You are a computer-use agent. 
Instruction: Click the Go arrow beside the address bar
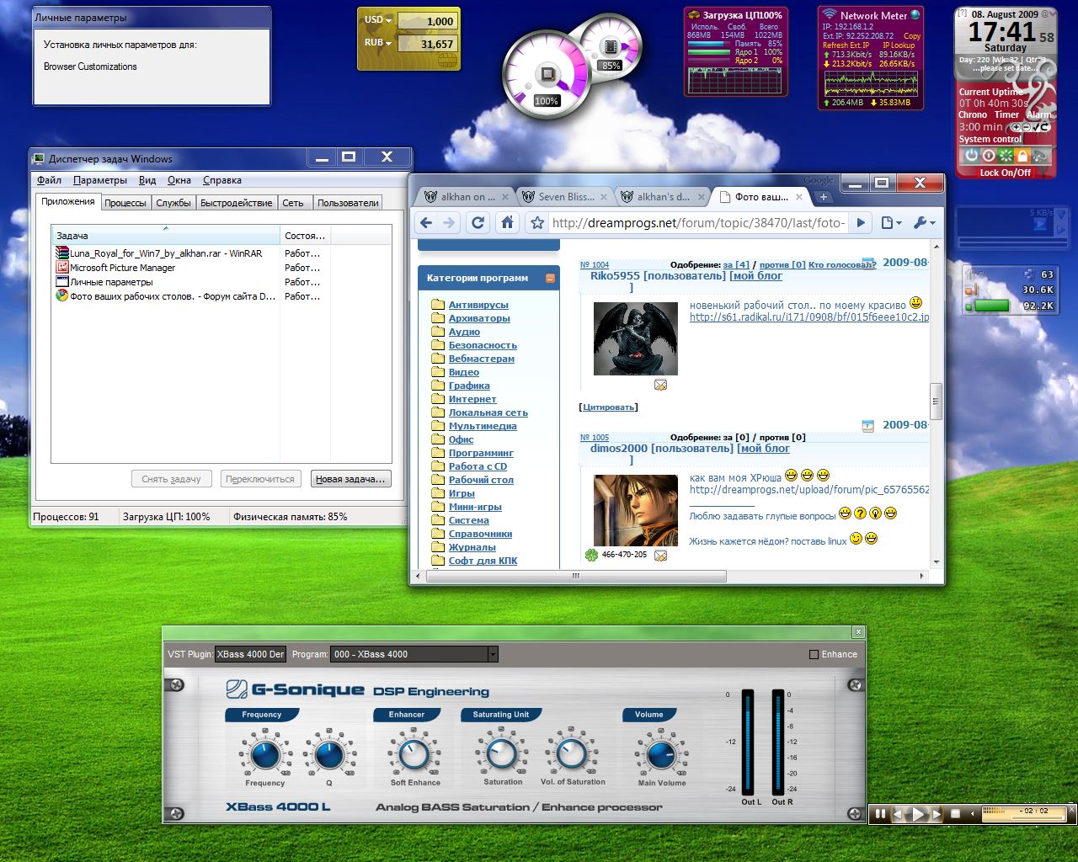[x=861, y=223]
